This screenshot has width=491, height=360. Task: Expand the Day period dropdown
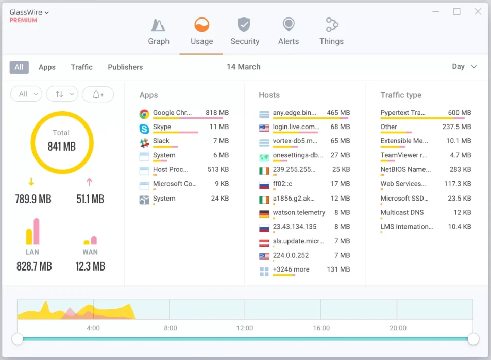(464, 66)
